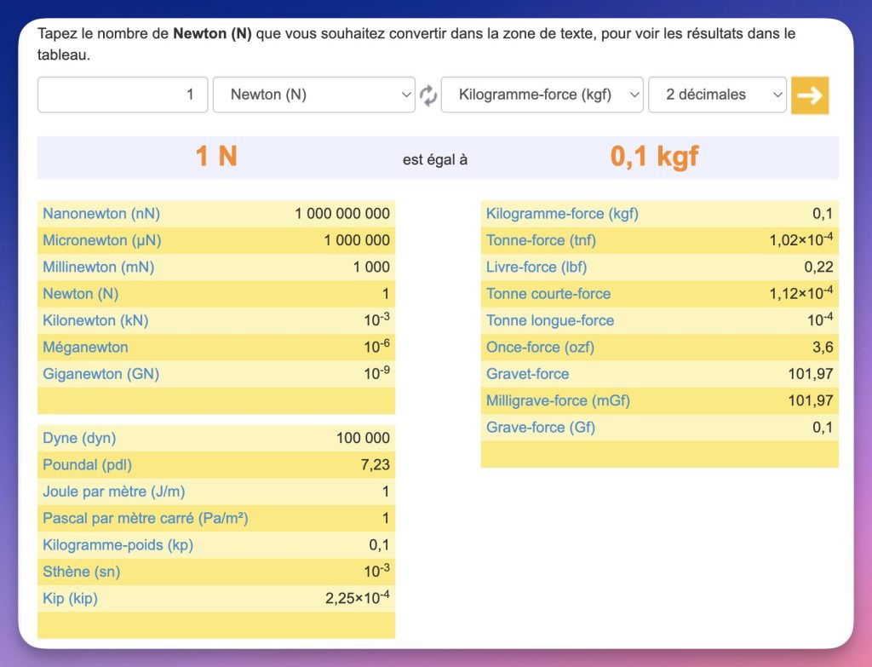Click the Grave-force value 0,1
The image size is (872, 667).
823,428
